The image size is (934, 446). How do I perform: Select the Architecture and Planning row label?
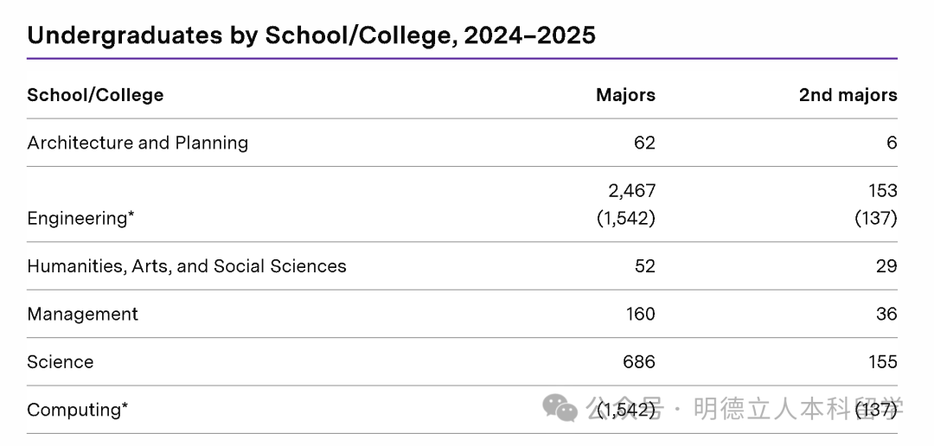(x=138, y=143)
